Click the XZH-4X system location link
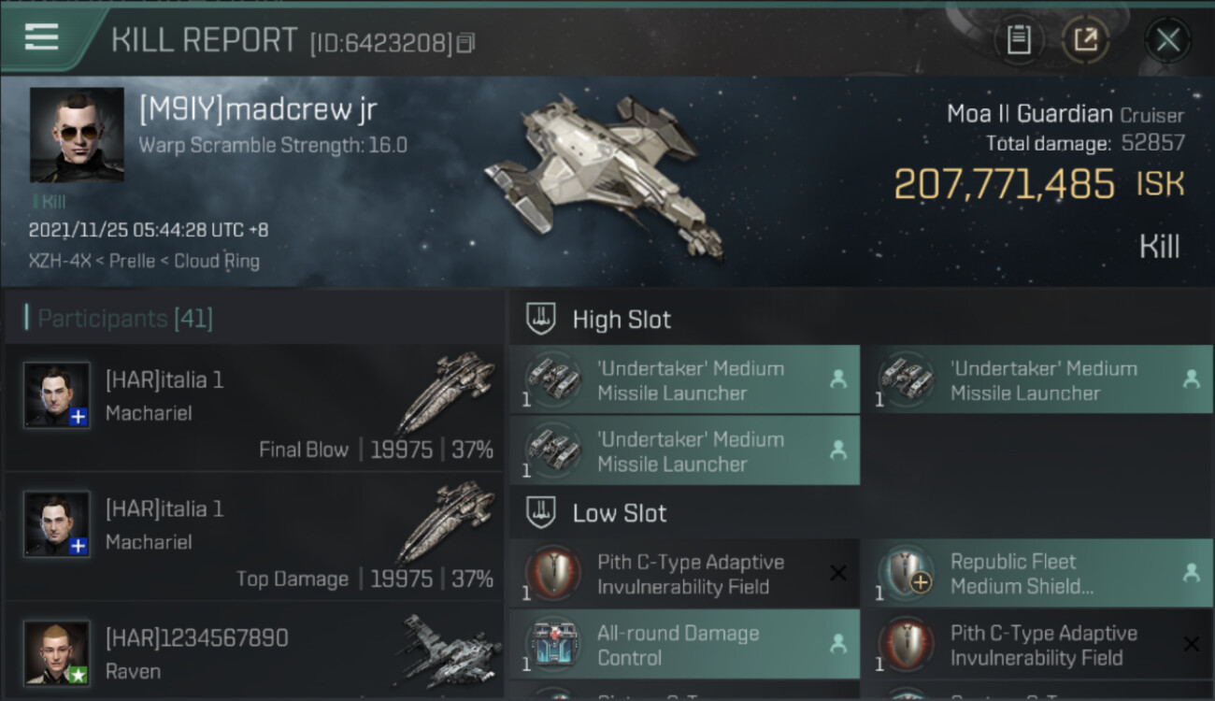The image size is (1215, 701). tap(58, 261)
